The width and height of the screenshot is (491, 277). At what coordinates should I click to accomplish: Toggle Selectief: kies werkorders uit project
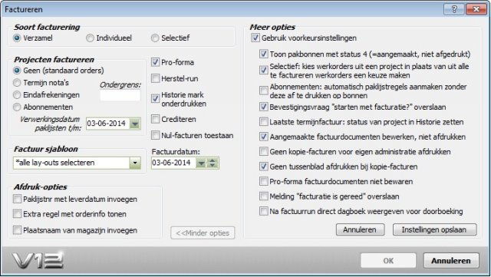pyautogui.click(x=264, y=70)
